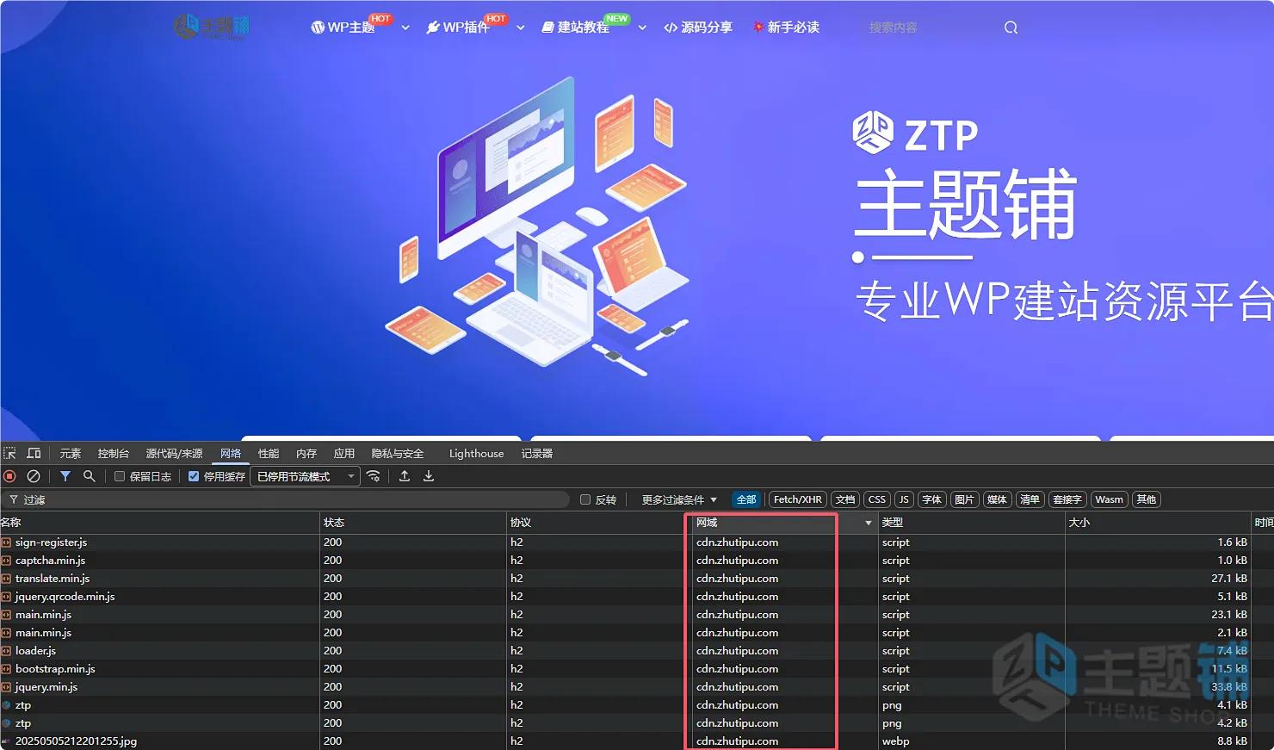Open the 元素 DevTools tab
This screenshot has width=1274, height=750.
[x=71, y=453]
